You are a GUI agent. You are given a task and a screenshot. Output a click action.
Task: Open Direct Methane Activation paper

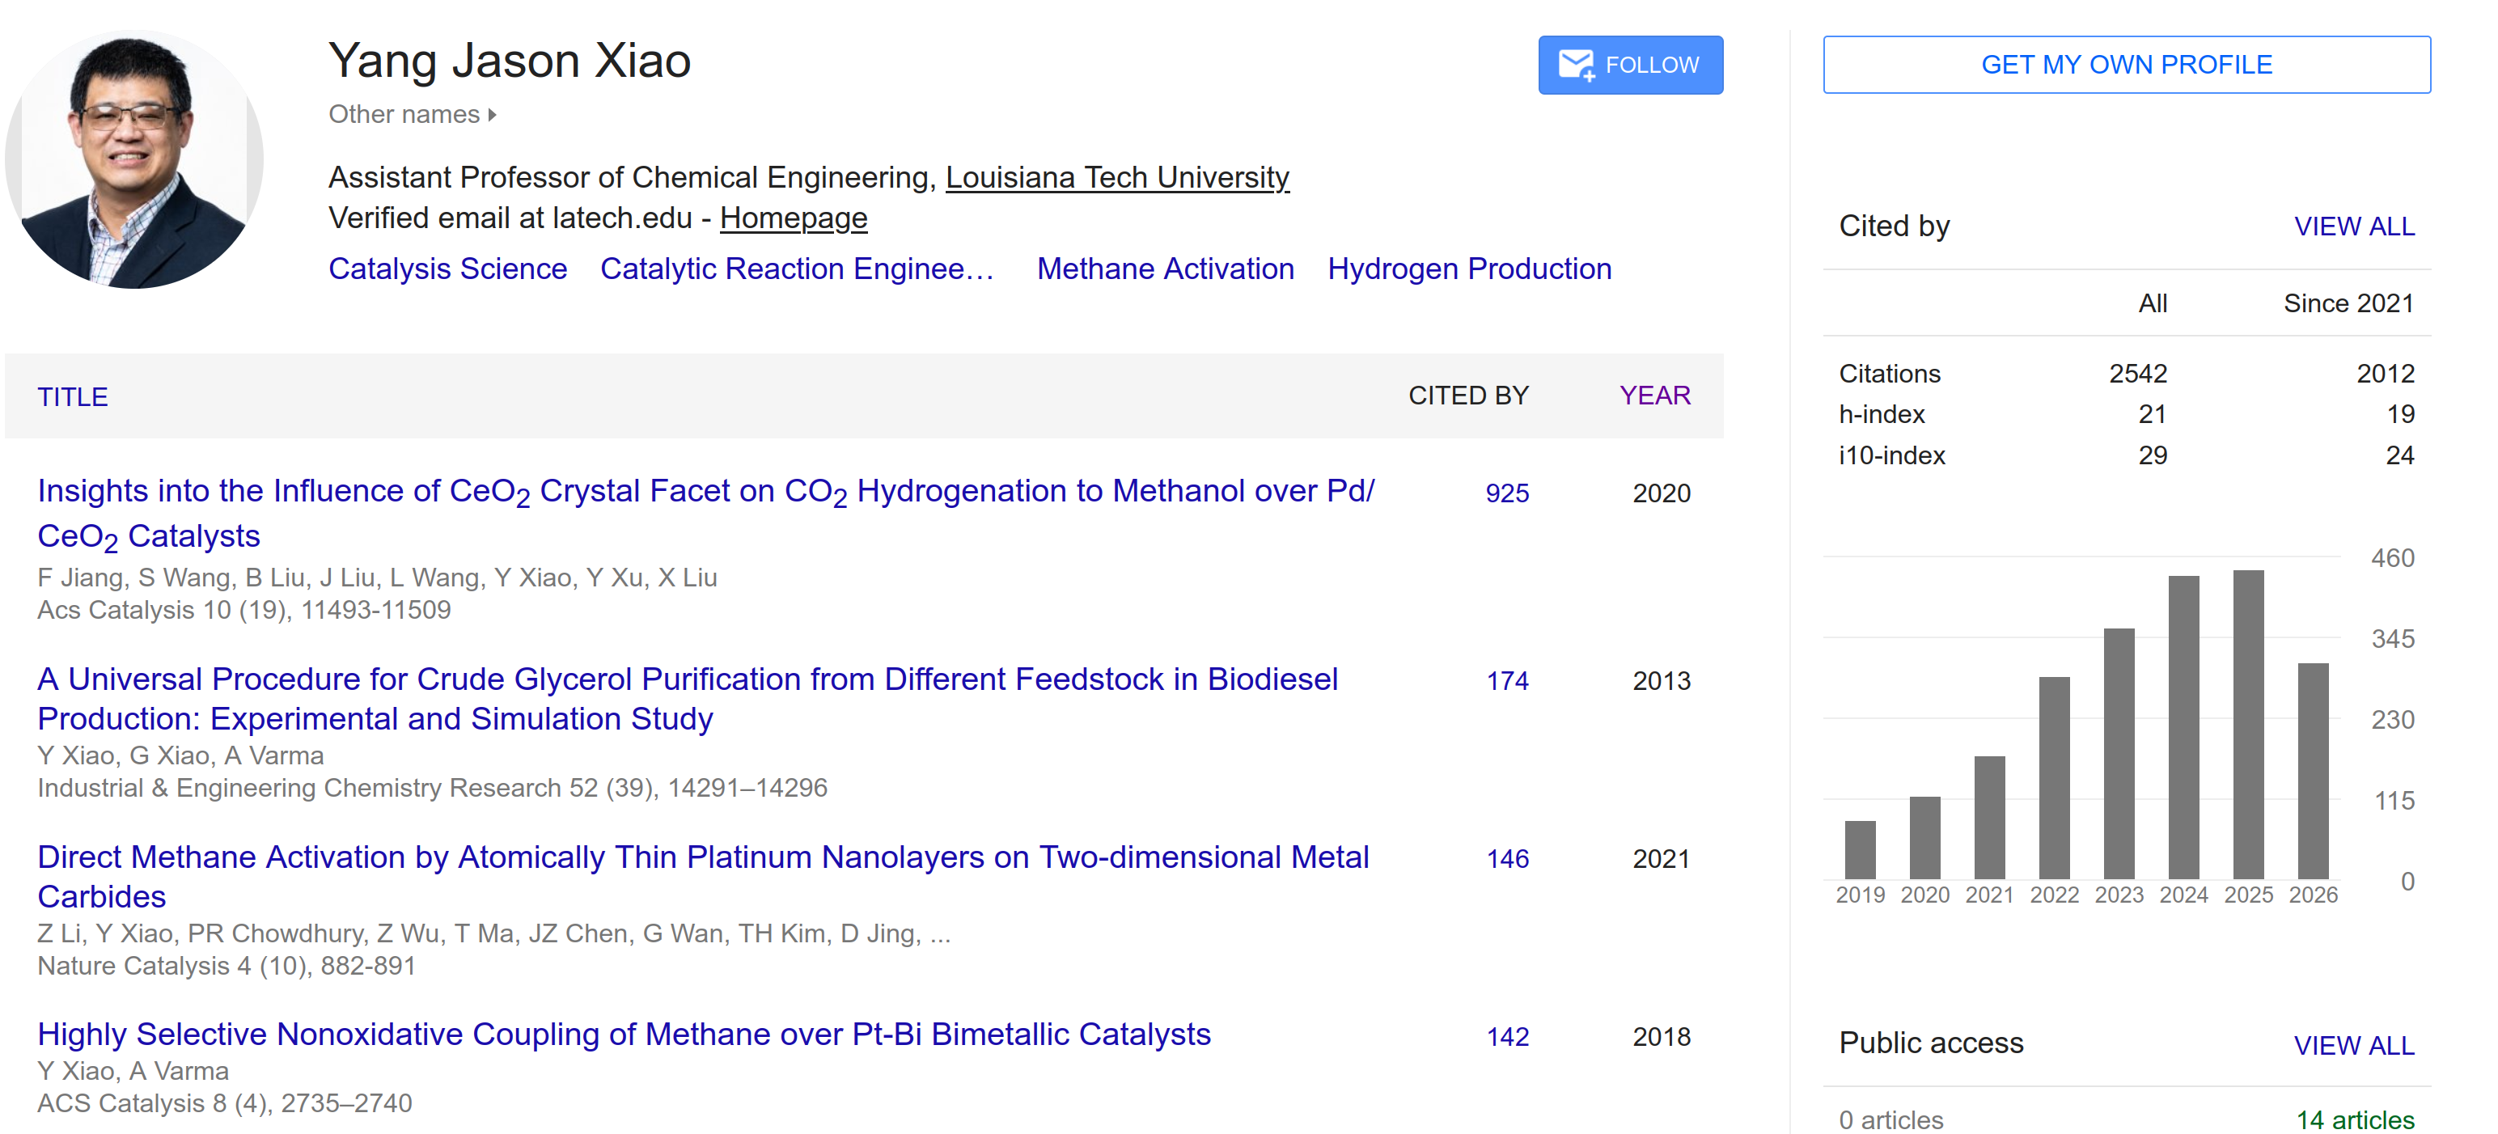point(703,876)
